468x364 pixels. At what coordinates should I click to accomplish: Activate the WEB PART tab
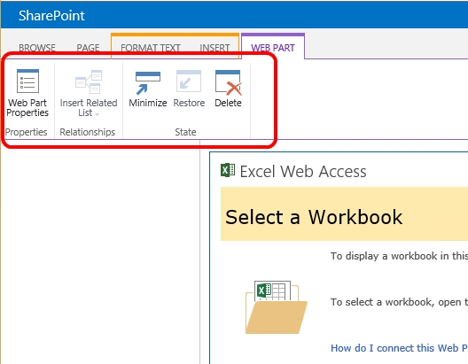(273, 48)
